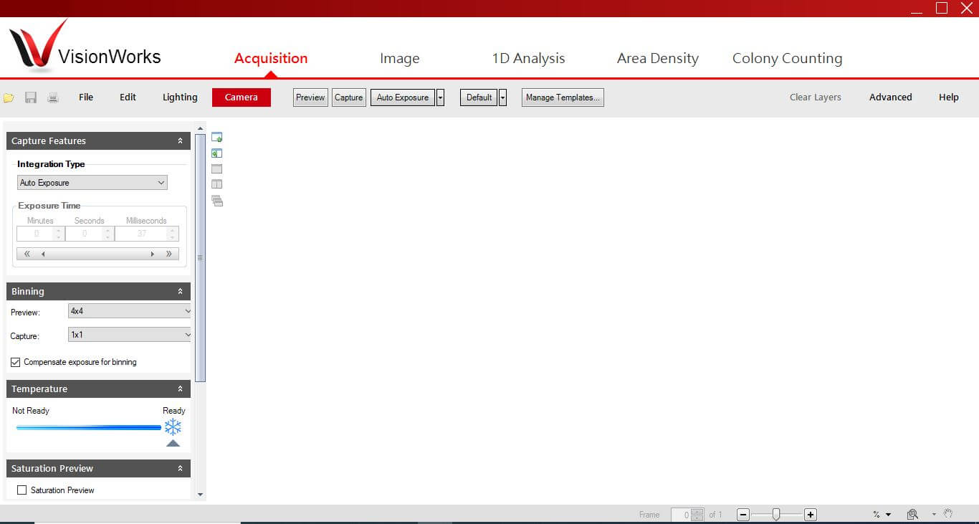979x524 pixels.
Task: Click the zoom slider handle
Action: pyautogui.click(x=776, y=515)
